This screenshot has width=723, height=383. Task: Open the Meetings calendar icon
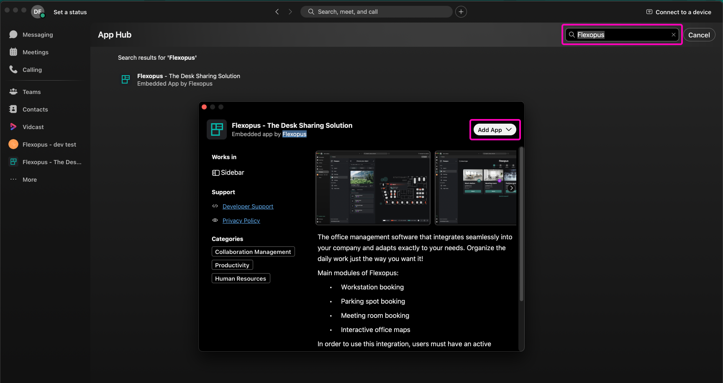tap(13, 52)
